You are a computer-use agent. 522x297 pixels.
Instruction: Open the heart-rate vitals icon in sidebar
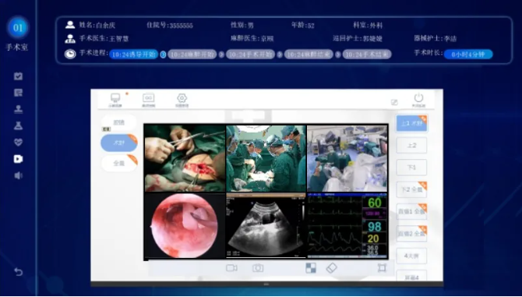coord(19,143)
